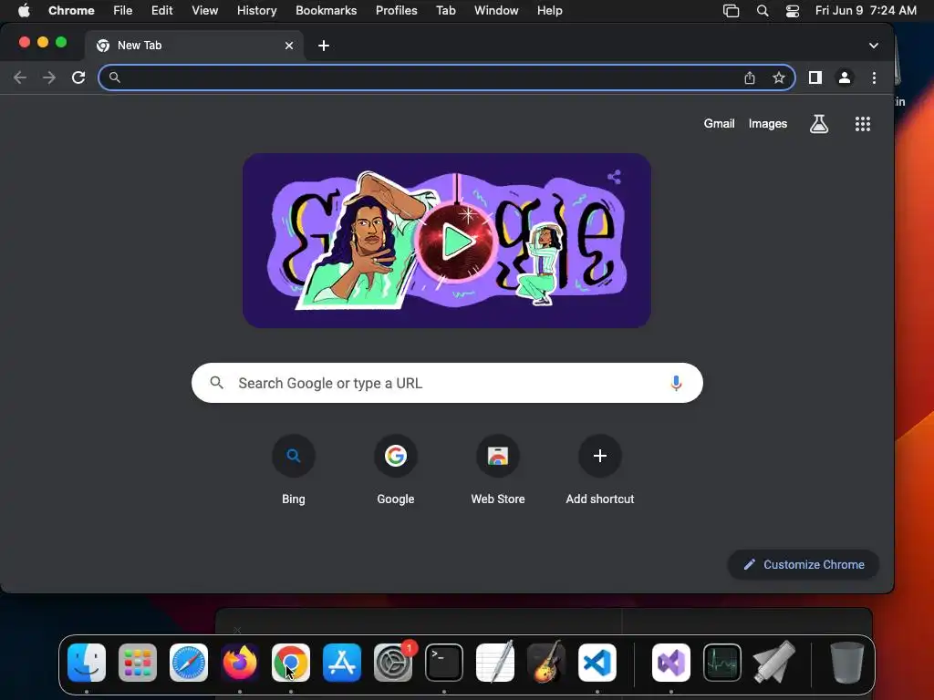Open the Apple menu
934x700 pixels.
click(24, 11)
